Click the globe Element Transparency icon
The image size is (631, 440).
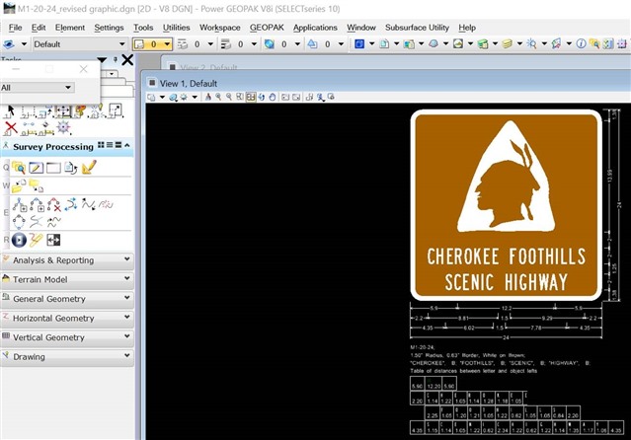(269, 43)
